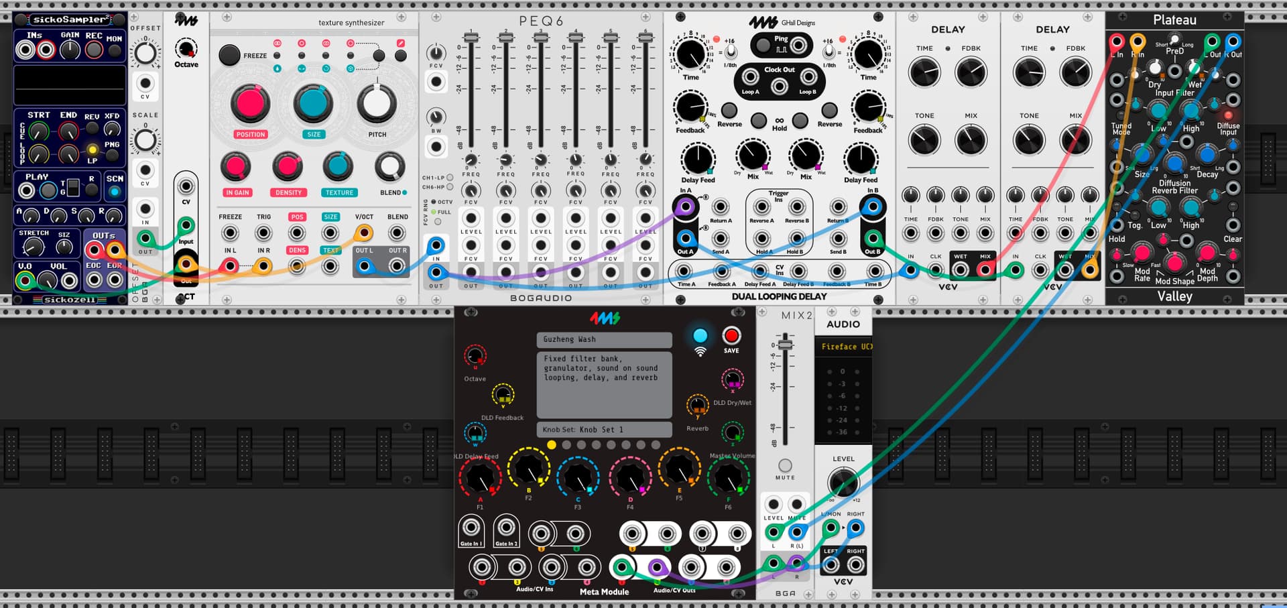Image resolution: width=1287 pixels, height=608 pixels.
Task: Click the TIME knob on the first DELAY module
Action: tap(924, 72)
